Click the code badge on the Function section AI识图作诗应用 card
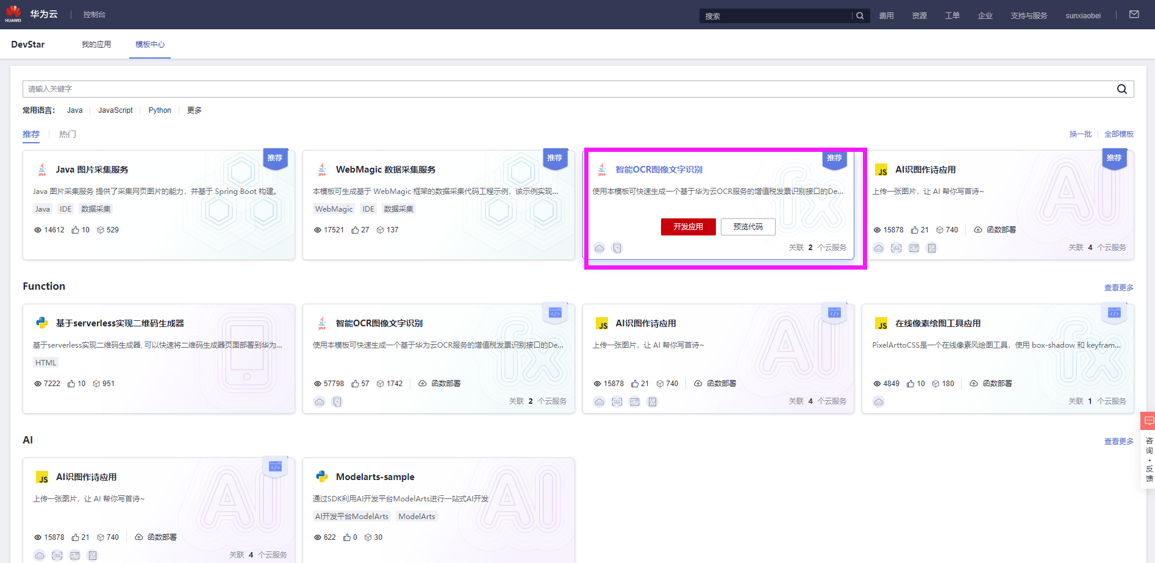 click(835, 313)
